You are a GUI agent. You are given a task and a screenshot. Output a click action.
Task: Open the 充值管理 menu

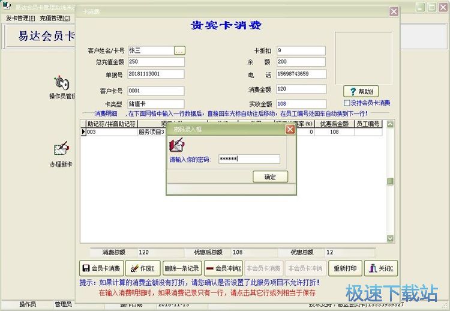(x=55, y=18)
